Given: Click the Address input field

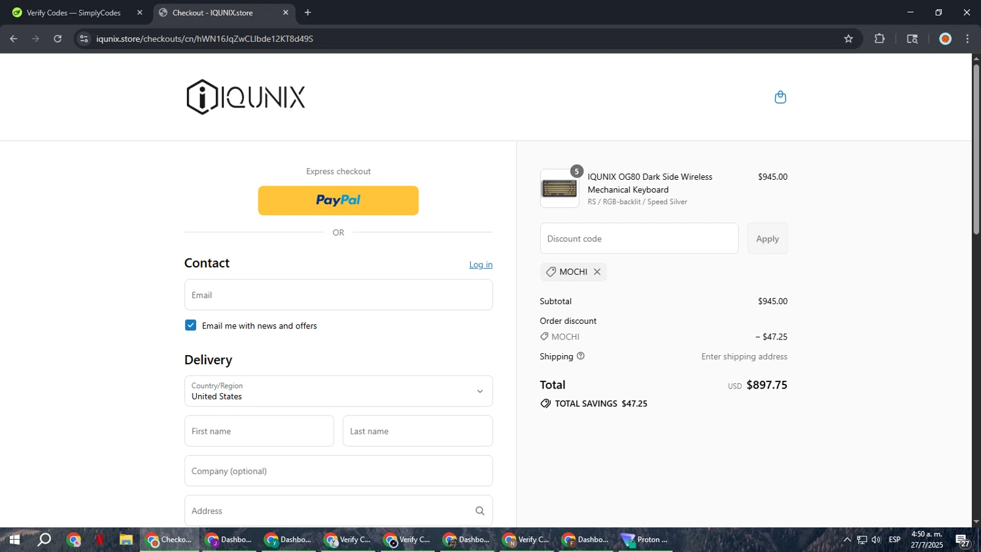Looking at the screenshot, I should tap(338, 511).
